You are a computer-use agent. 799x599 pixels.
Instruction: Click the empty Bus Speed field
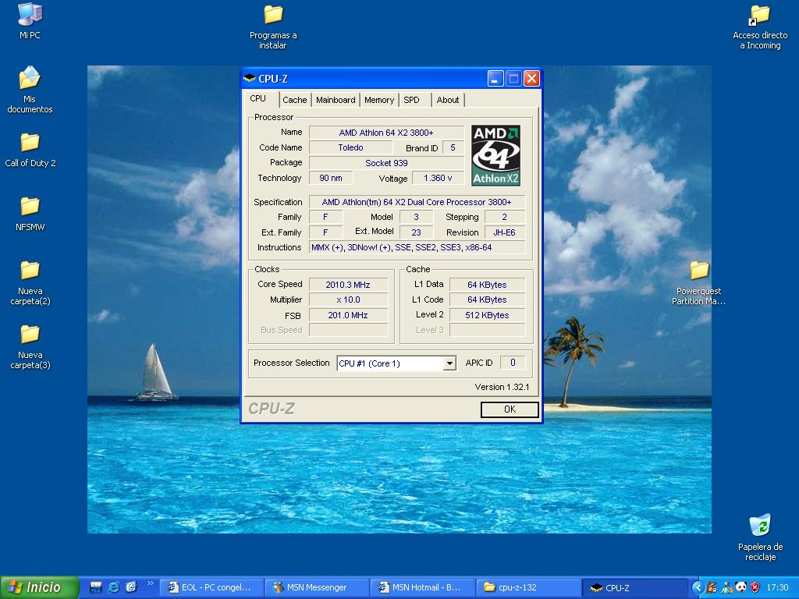click(x=348, y=330)
